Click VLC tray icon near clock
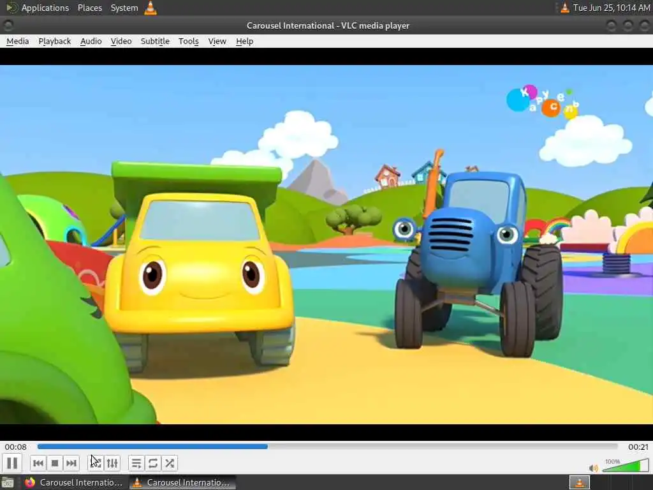The width and height of the screenshot is (653, 490). click(x=565, y=8)
